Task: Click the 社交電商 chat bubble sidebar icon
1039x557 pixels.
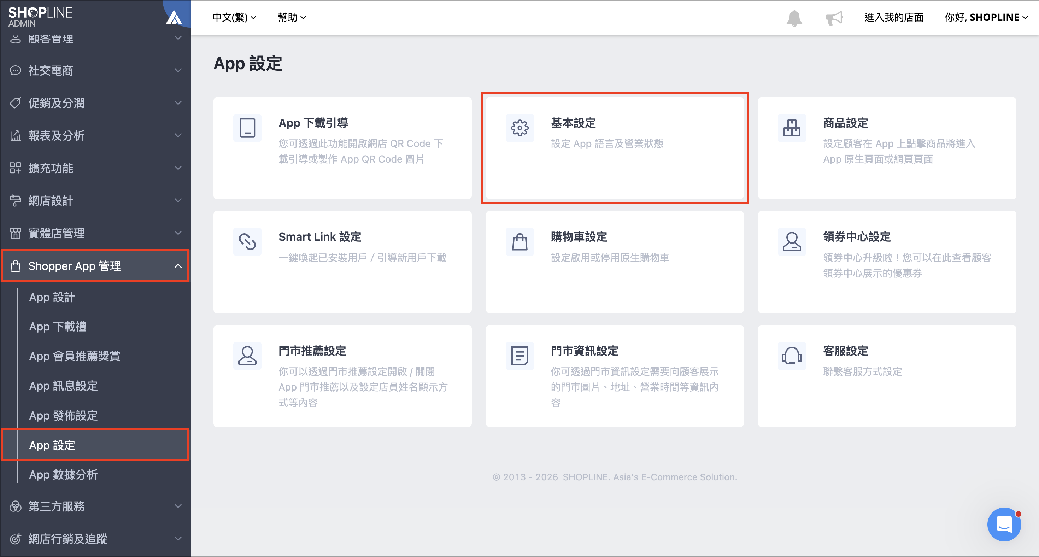Action: coord(15,71)
